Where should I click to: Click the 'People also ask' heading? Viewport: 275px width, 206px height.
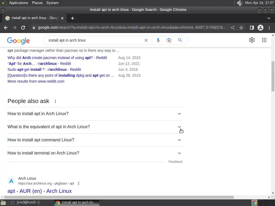(28, 101)
